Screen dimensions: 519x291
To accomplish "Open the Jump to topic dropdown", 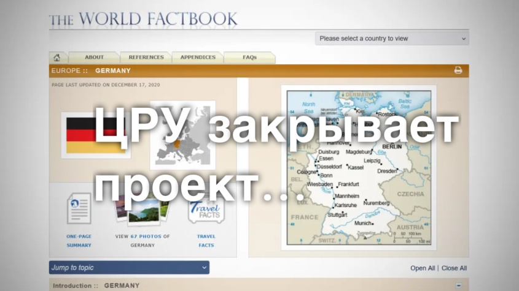I will click(129, 268).
